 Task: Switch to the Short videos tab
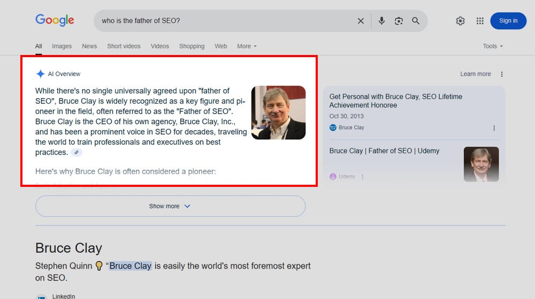pyautogui.click(x=124, y=46)
